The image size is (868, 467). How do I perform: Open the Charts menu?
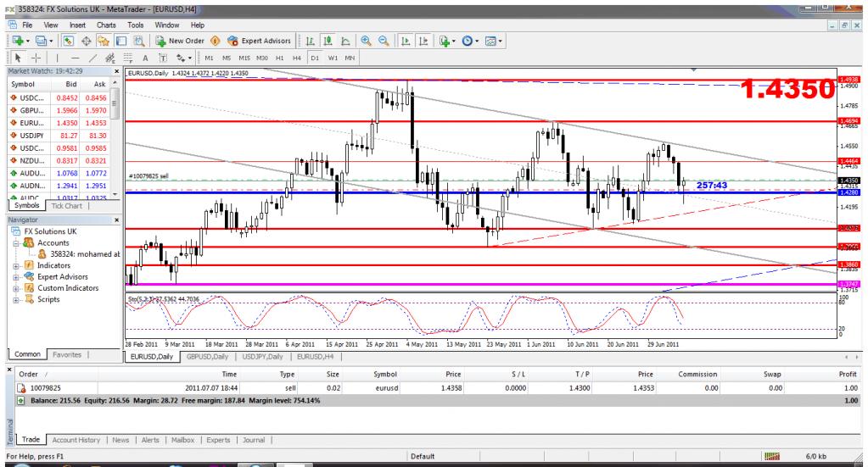106,25
